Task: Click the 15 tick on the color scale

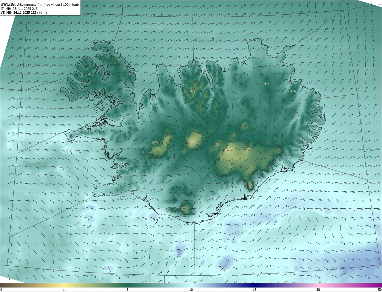Action: coord(255,290)
